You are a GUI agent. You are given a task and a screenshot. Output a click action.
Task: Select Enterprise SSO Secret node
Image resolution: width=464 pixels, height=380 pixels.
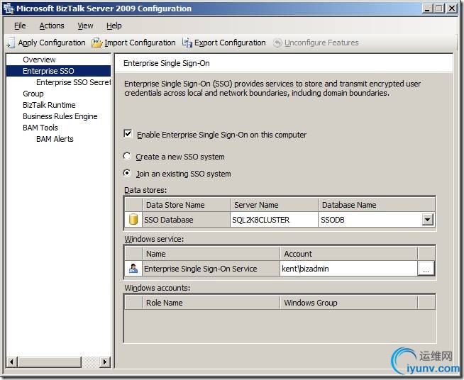[73, 82]
